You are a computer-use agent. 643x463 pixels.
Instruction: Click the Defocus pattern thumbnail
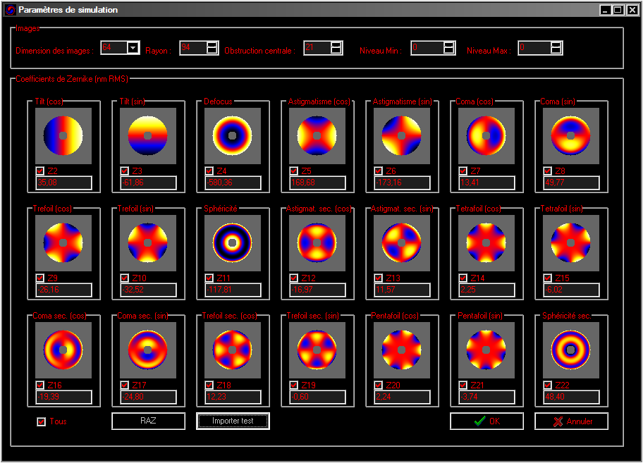(233, 136)
